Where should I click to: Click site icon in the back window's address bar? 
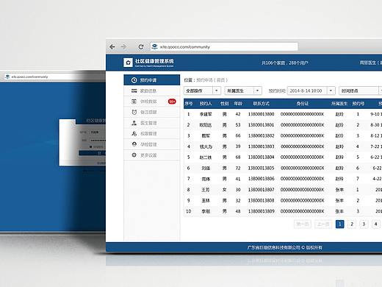point(7,77)
